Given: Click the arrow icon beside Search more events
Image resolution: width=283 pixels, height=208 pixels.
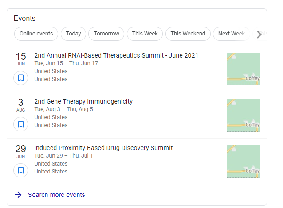Looking at the screenshot, I should point(18,195).
